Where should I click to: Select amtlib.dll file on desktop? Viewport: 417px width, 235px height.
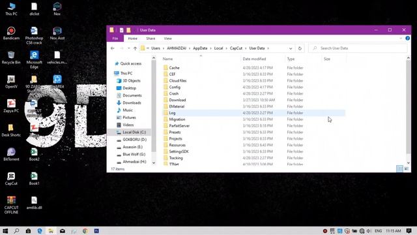coord(34,203)
